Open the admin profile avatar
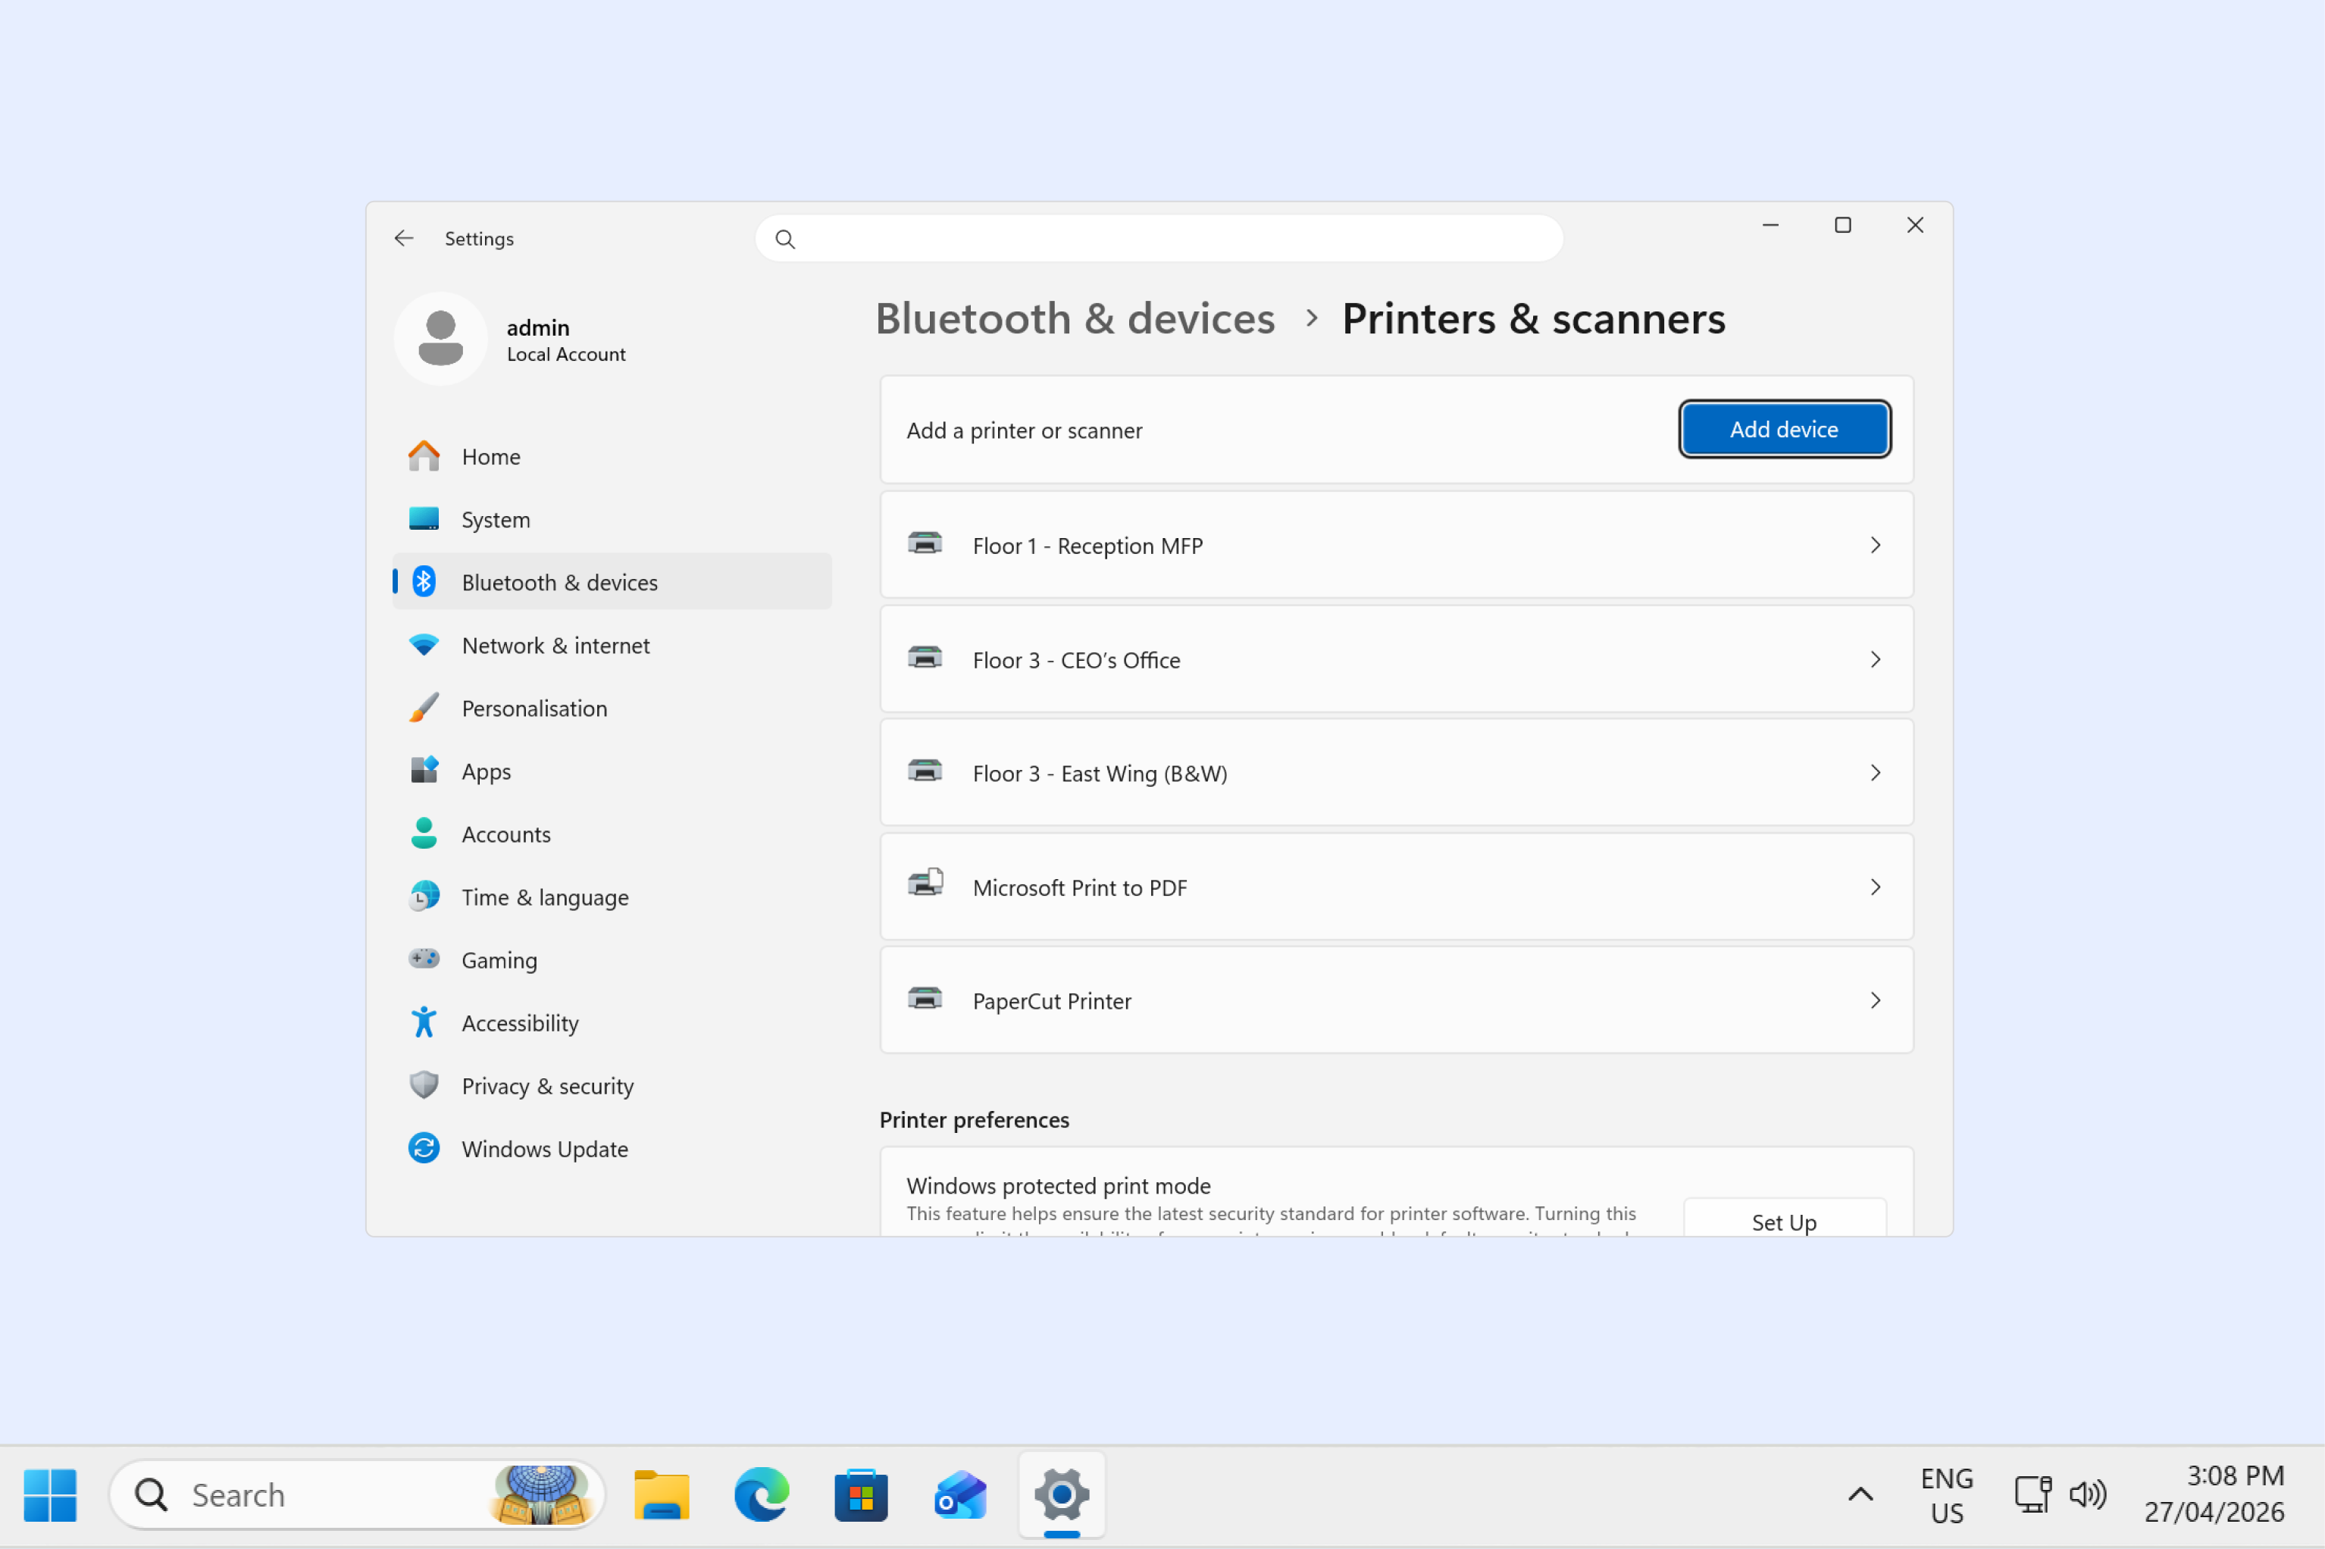The height and width of the screenshot is (1549, 2325). pyautogui.click(x=440, y=338)
